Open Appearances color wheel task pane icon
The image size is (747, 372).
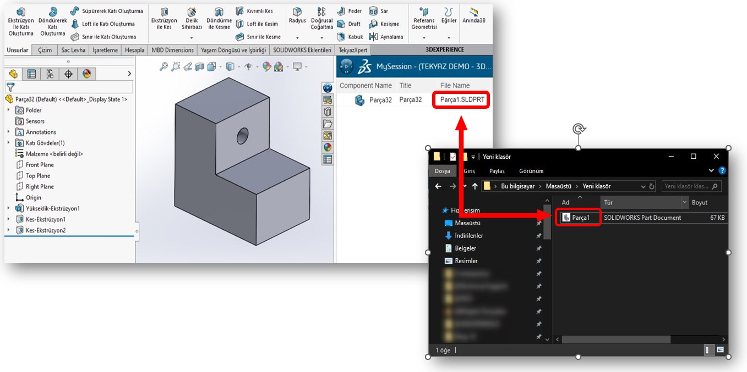click(x=328, y=147)
